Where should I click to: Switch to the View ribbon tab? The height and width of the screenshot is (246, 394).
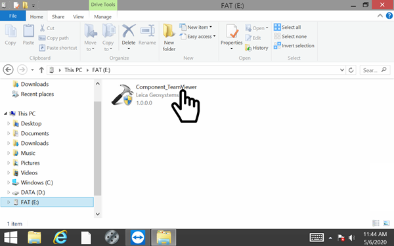tap(78, 17)
